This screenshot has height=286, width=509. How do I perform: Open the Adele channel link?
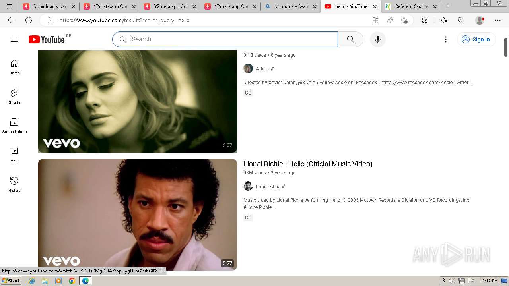click(x=262, y=69)
